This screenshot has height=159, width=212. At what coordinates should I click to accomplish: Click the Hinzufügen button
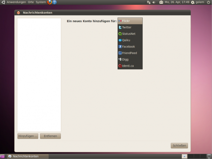(28, 136)
